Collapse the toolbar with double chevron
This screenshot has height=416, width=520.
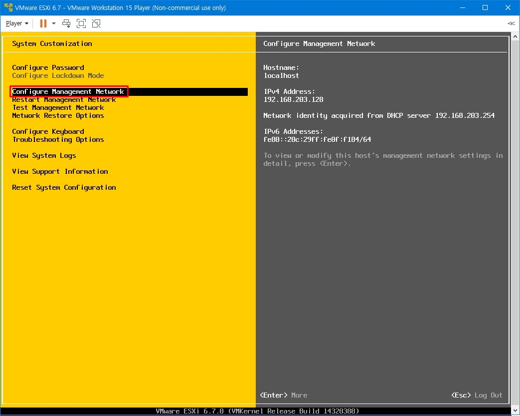[x=511, y=23]
